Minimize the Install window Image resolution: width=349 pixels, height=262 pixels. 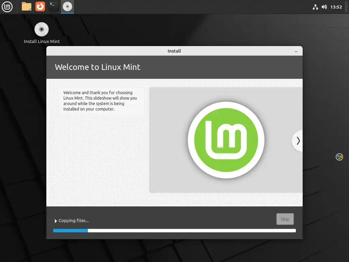tap(296, 51)
